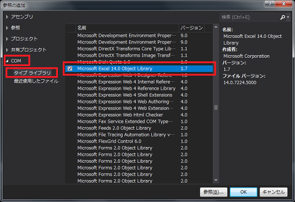Viewport: 295px width, 202px height.
Task: Select タイプ ライブラリ under COM
Action: [x=32, y=73]
